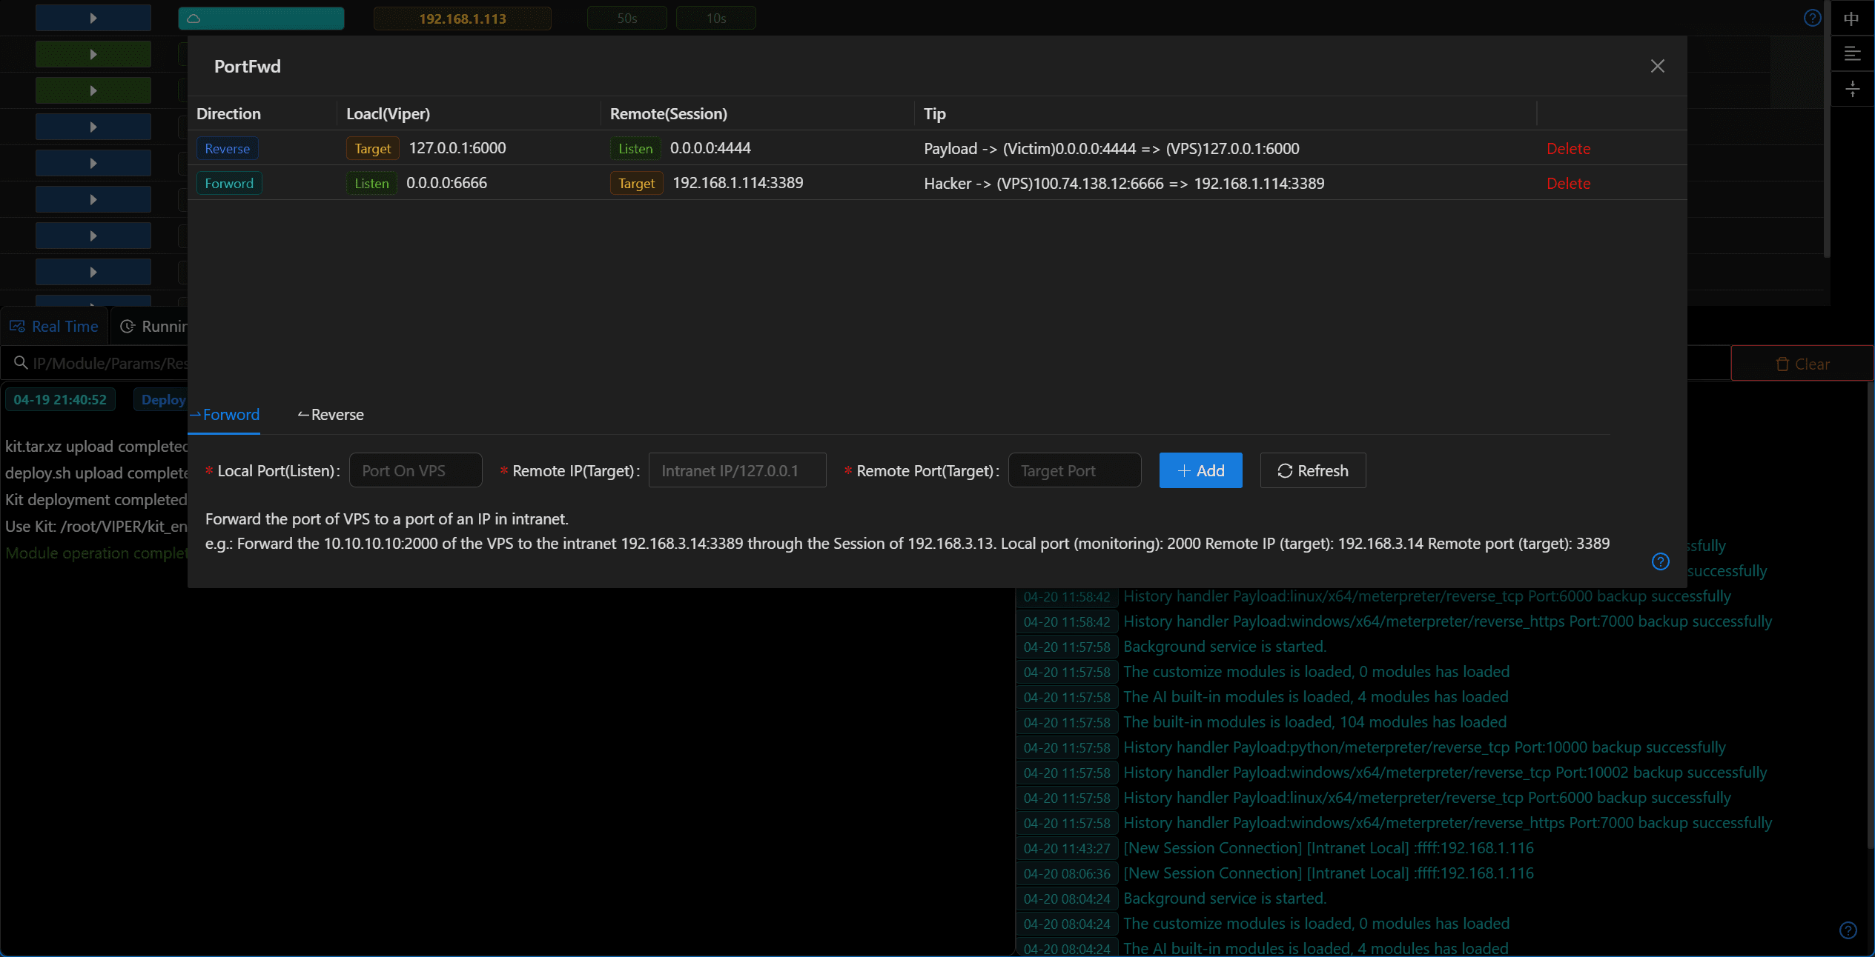
Task: Click the help icon inside PortFwd dialog
Action: click(1660, 561)
